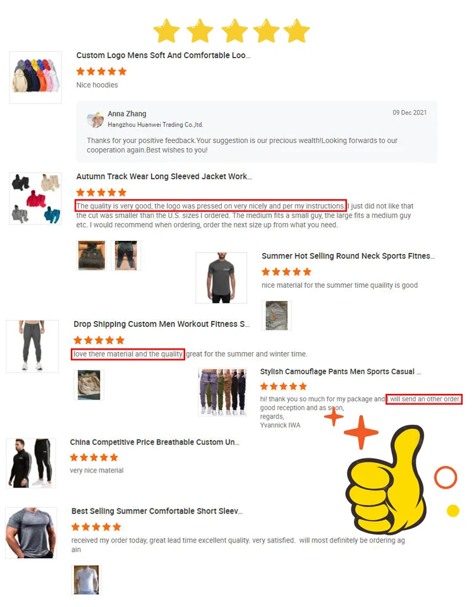Image resolution: width=474 pixels, height=607 pixels.
Task: Open Custom Logo Mens Soft hoodie title
Action: point(163,56)
